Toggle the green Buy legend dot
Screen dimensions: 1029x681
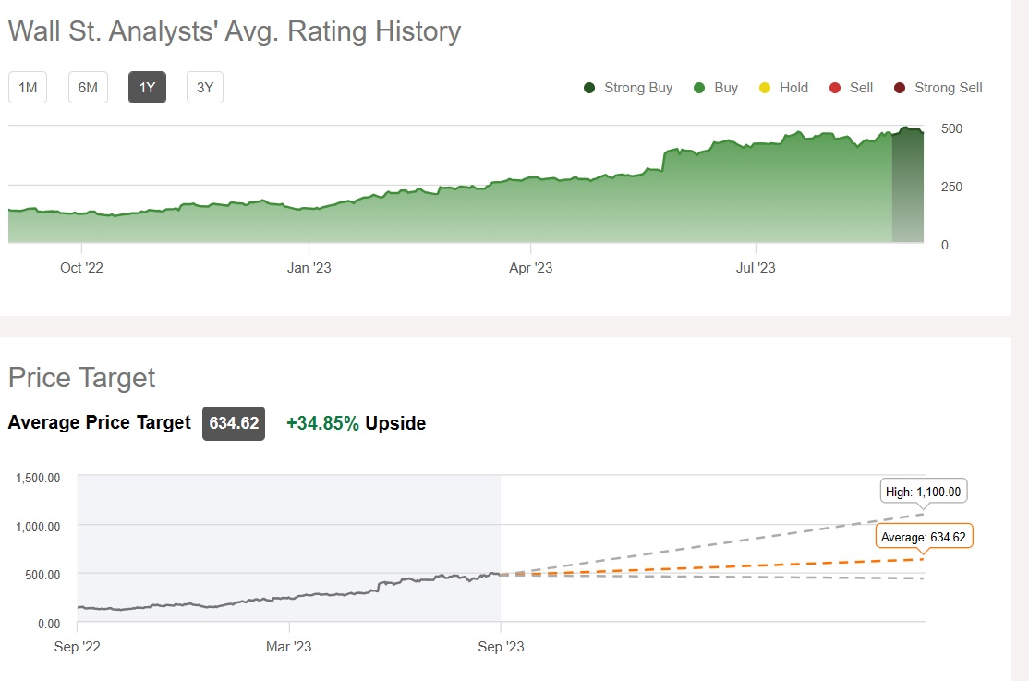click(x=699, y=88)
